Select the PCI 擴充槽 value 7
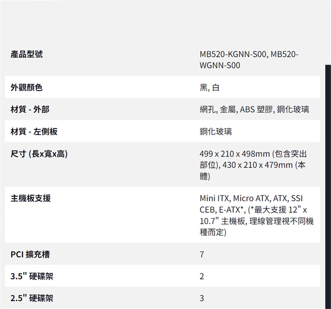 point(202,255)
